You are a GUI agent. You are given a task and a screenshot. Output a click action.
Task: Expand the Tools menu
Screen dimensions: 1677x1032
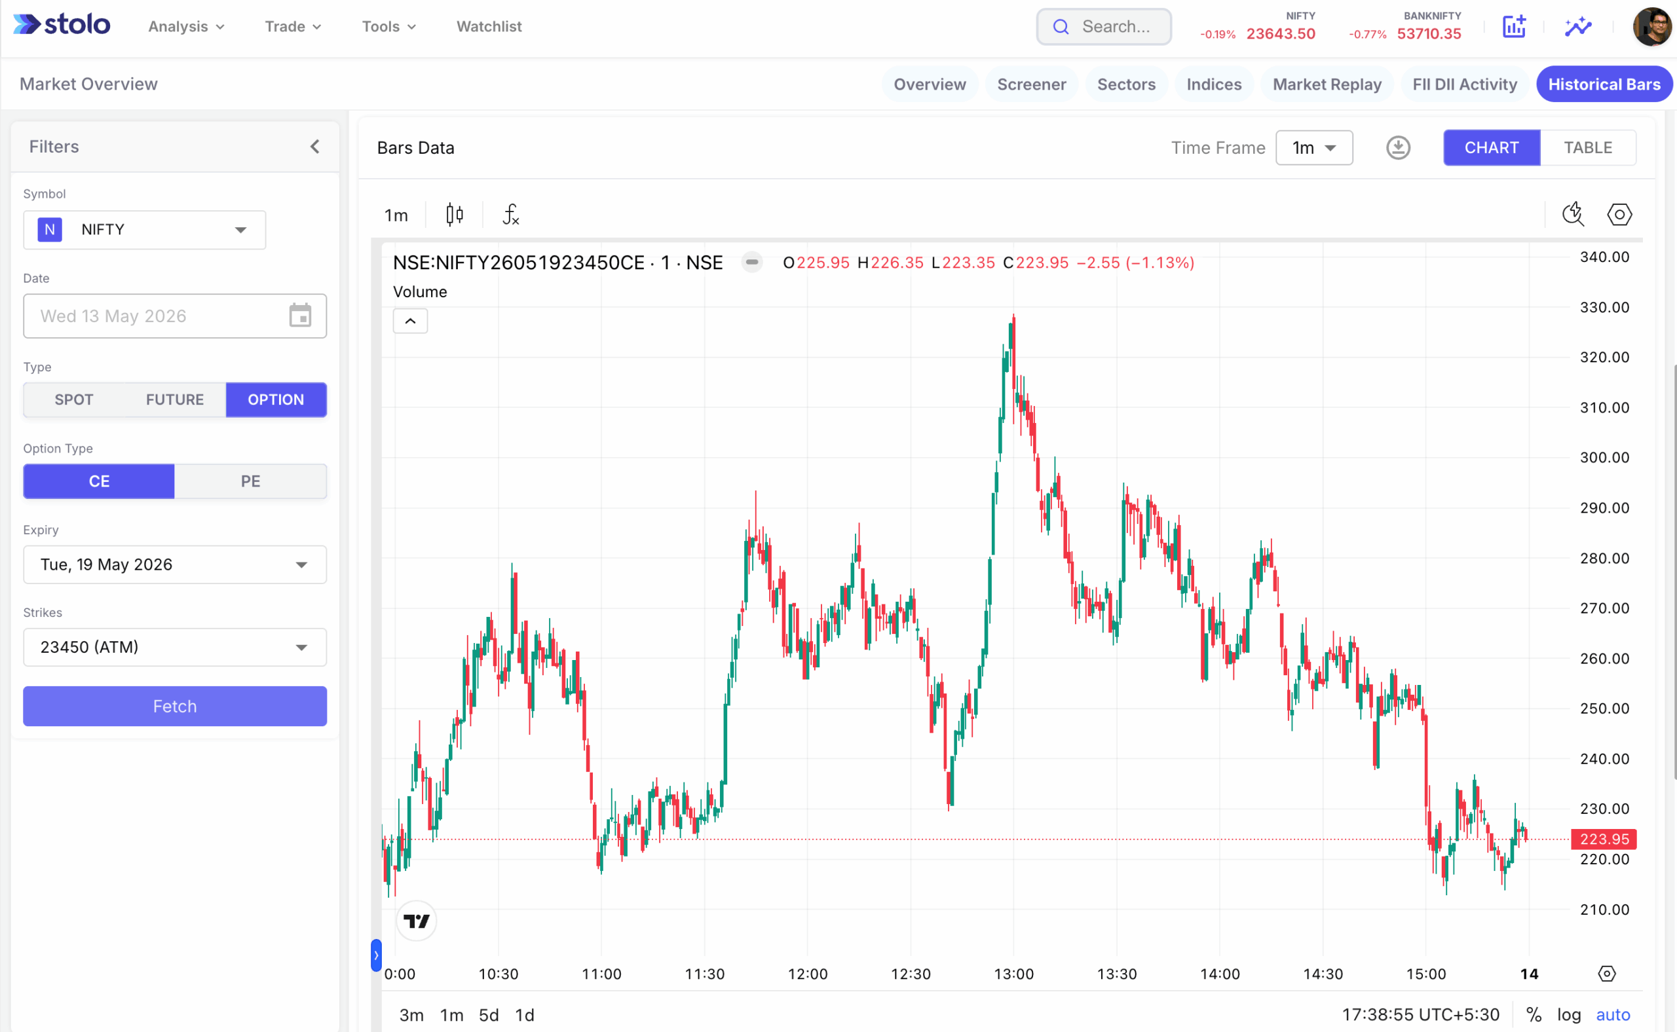pyautogui.click(x=388, y=27)
